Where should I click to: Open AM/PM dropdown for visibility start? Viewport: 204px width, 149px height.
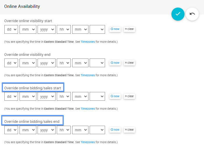tap(97, 29)
